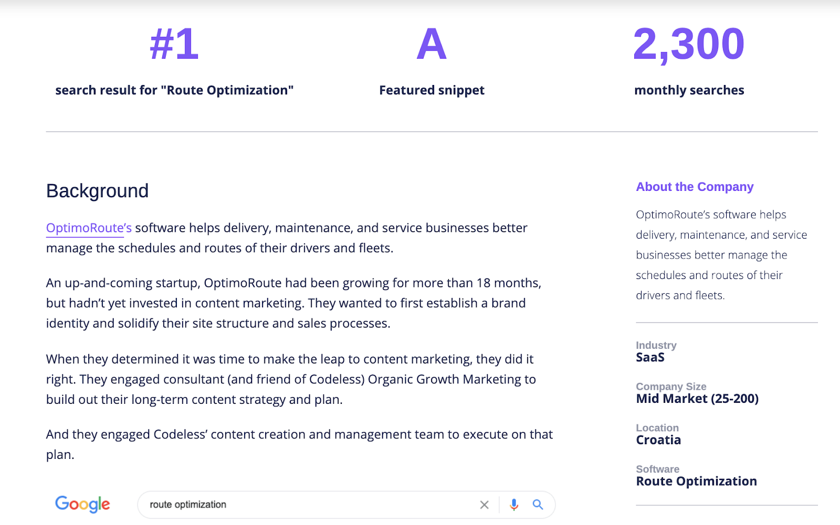Click the large A featured snippet stat
The image size is (840, 525).
(432, 44)
